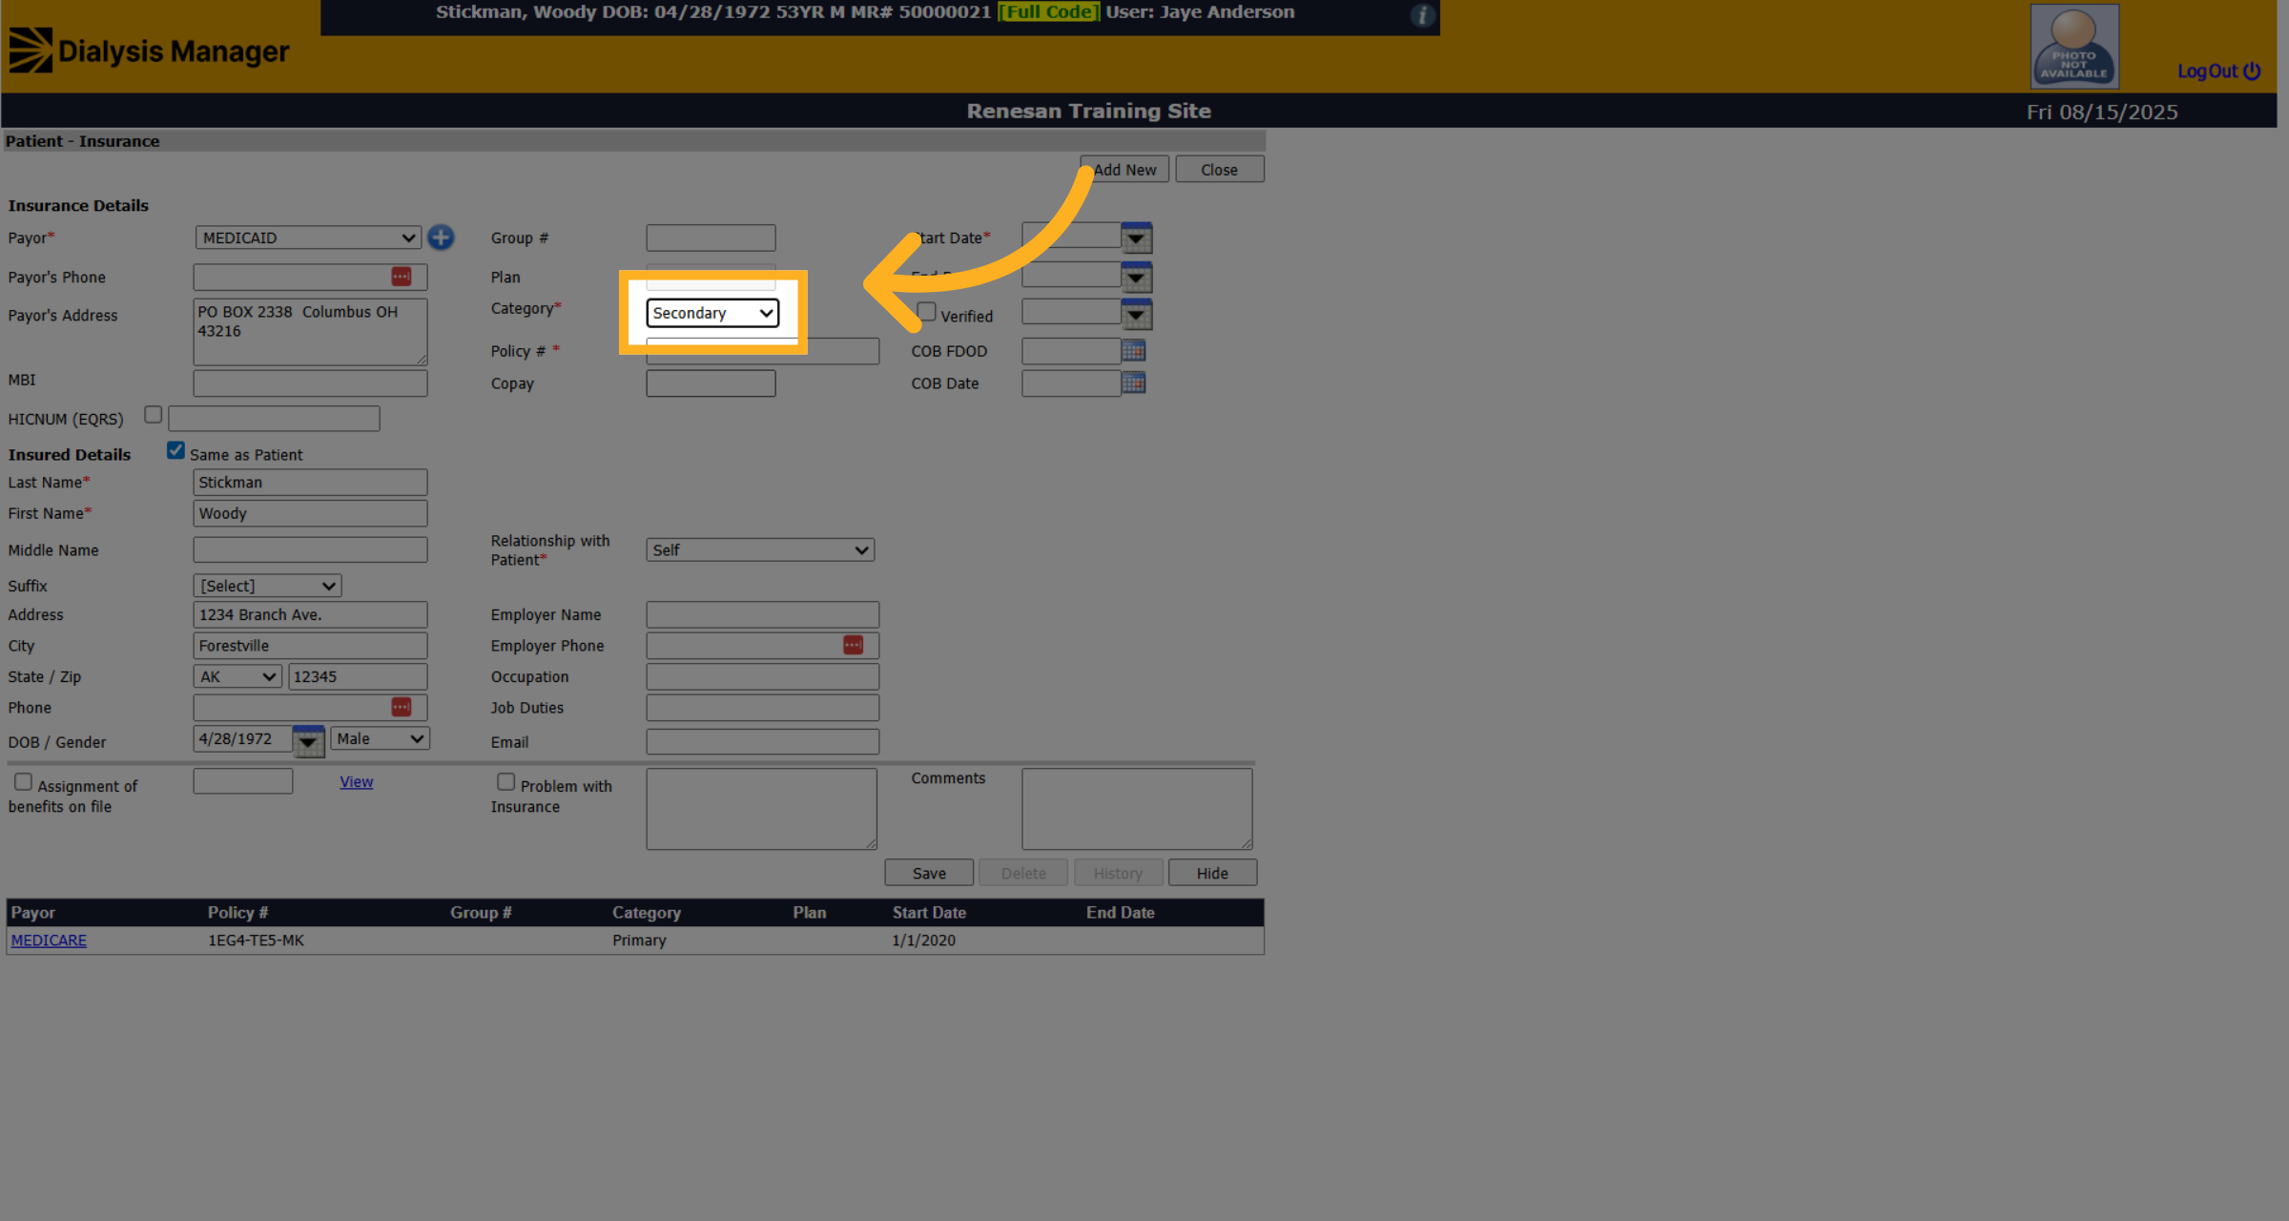
Task: Toggle the Verified checkbox
Action: coord(927,312)
